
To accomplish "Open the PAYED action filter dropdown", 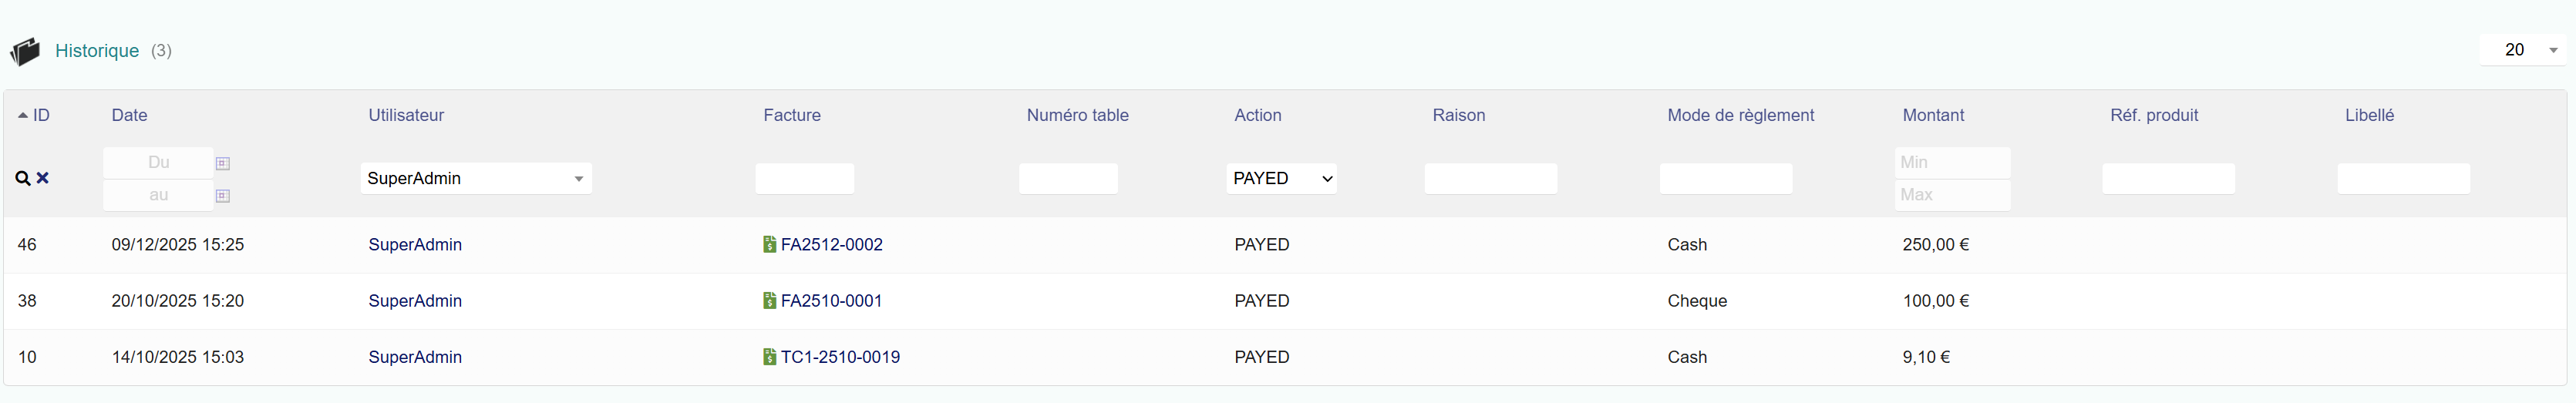I will click(1282, 178).
